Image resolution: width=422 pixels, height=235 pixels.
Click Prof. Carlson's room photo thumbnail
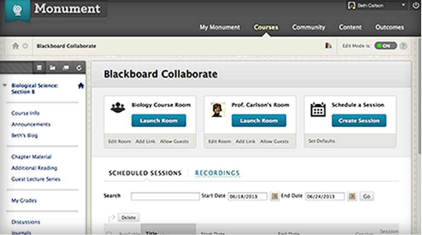point(218,110)
